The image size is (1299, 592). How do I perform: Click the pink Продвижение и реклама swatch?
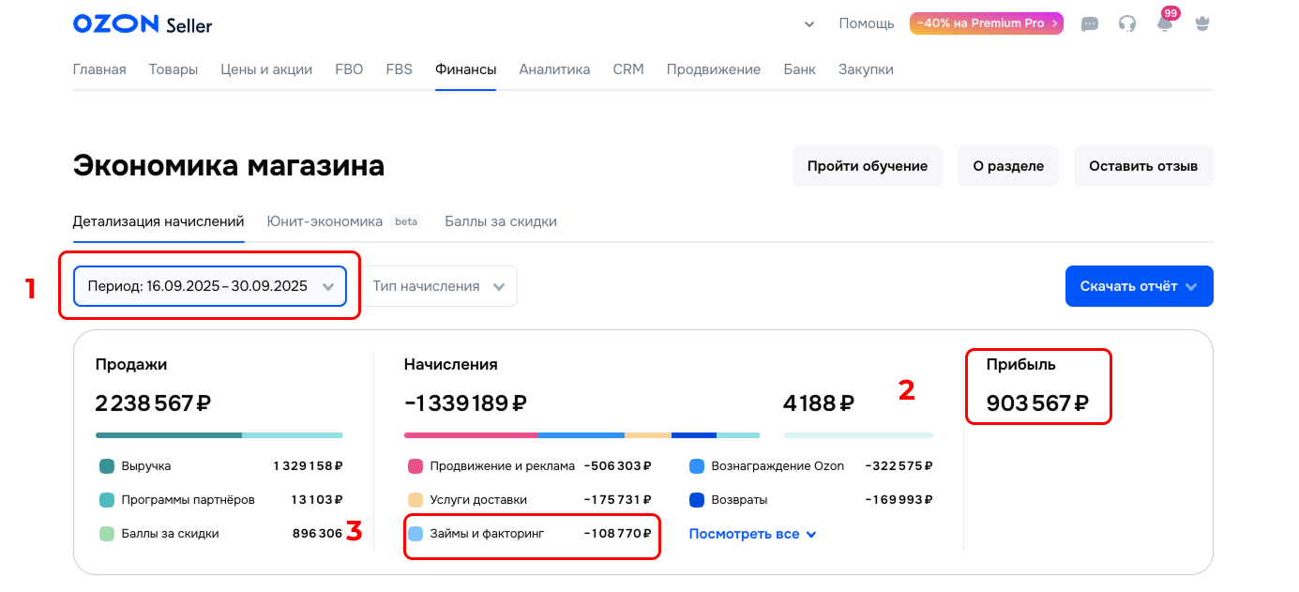click(415, 466)
